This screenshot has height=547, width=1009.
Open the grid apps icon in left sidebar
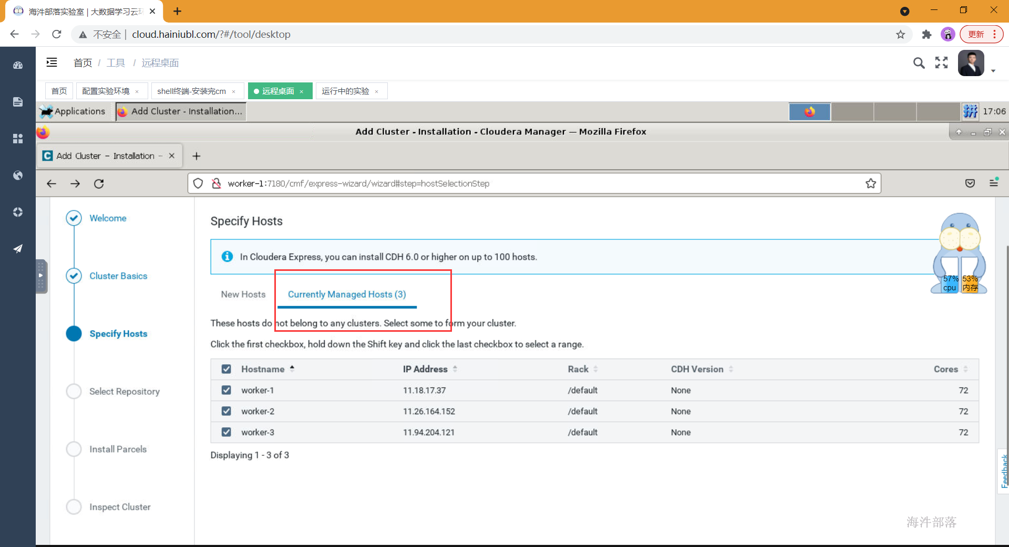pos(18,139)
